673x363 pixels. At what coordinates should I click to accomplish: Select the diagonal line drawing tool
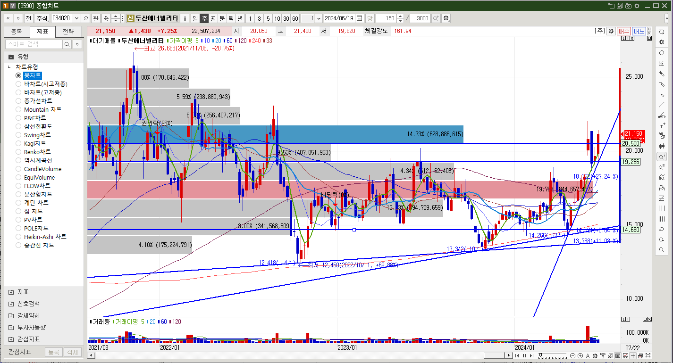point(662,105)
